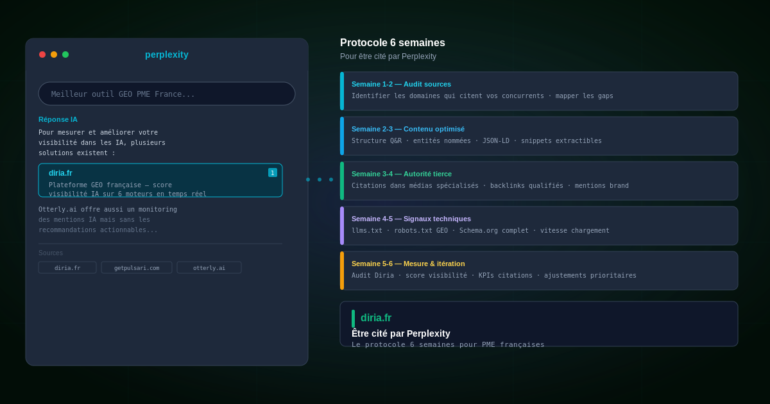This screenshot has height=404, width=770.
Task: Click the 'Réponse IA' heading
Action: [58, 119]
